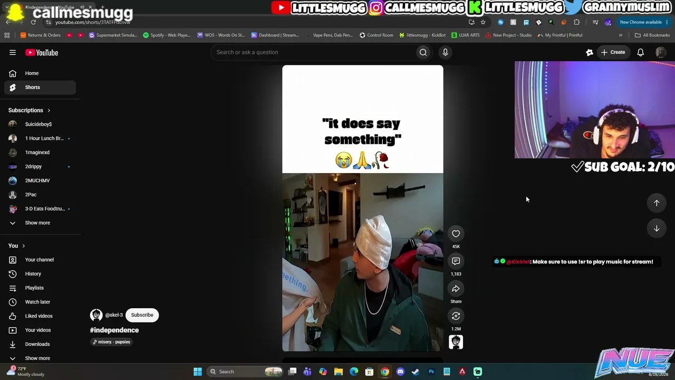The height and width of the screenshot is (380, 675).
Task: Select Shorts in the YouTube sidebar
Action: [x=40, y=87]
